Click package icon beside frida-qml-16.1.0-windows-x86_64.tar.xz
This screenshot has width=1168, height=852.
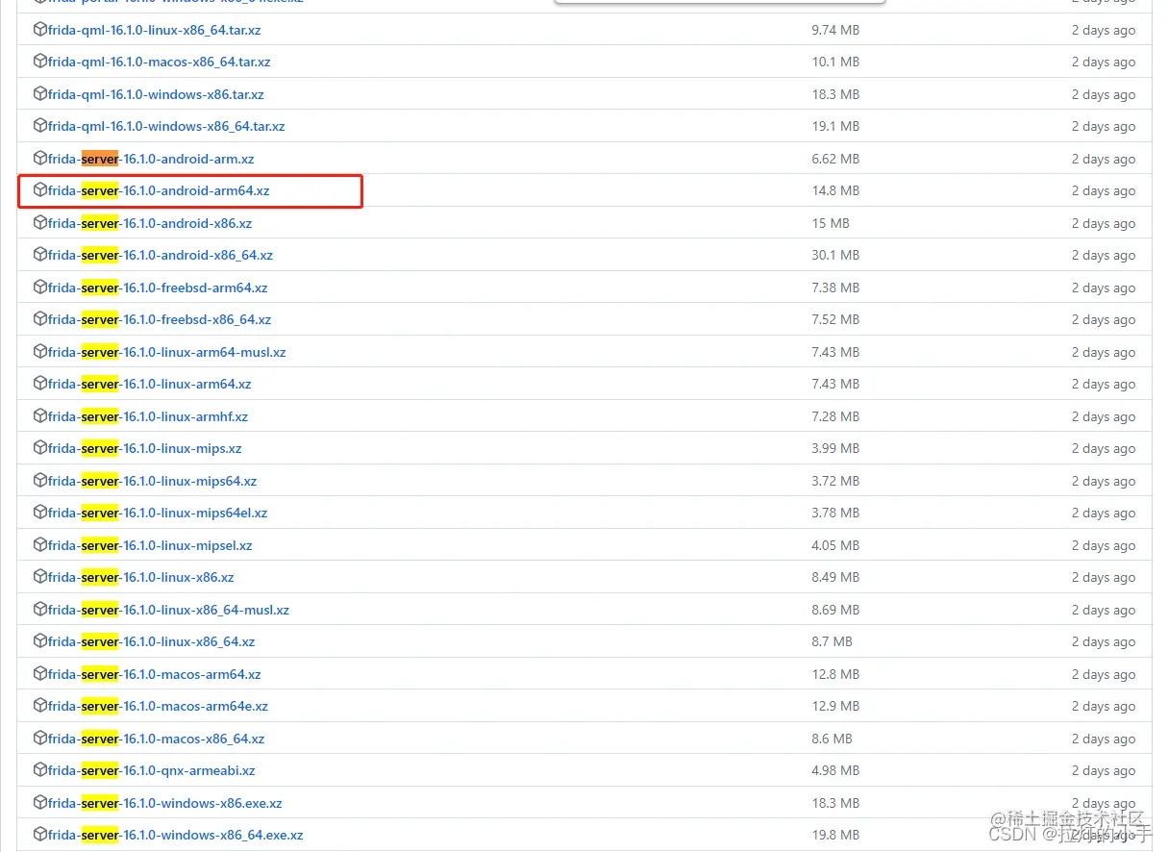(x=40, y=126)
